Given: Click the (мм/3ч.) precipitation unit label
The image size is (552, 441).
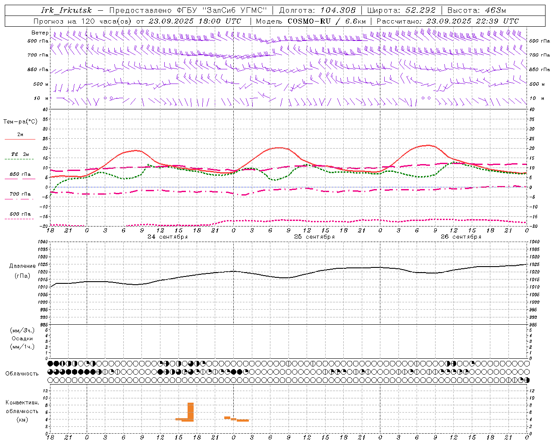Looking at the screenshot, I should (x=22, y=330).
